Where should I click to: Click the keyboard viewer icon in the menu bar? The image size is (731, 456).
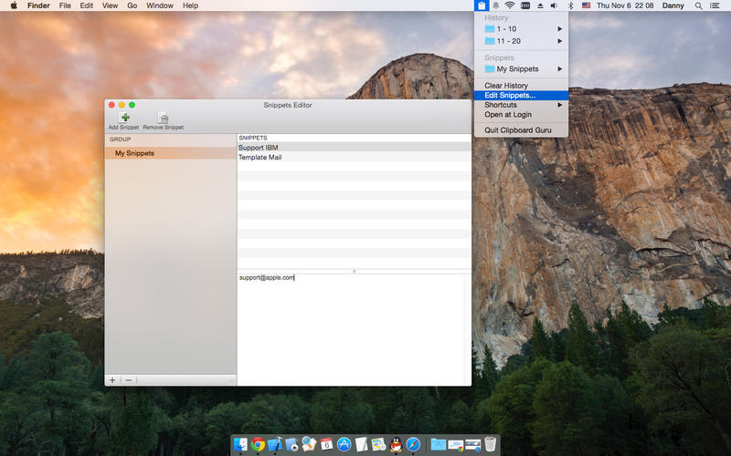tap(524, 5)
